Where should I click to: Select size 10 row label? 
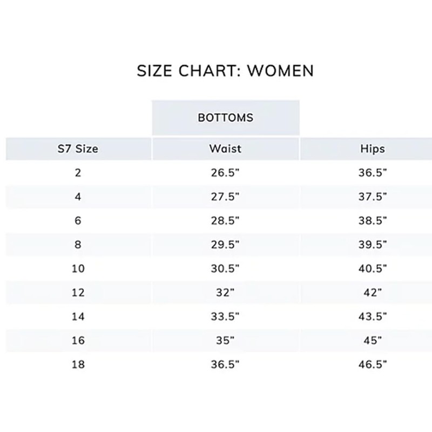[x=78, y=269]
